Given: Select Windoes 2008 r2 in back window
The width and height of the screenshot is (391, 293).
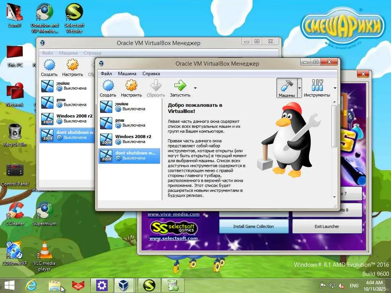Looking at the screenshot, I should click(67, 119).
